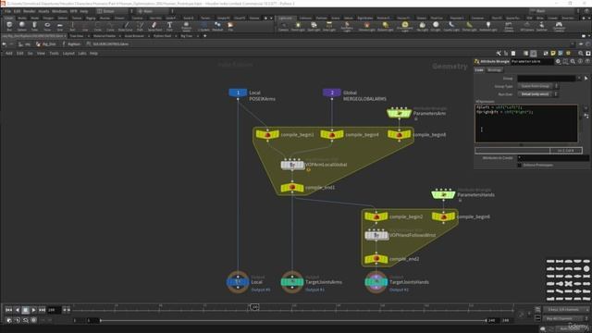
Task: Open the network editor Layout menu
Action: [68, 54]
